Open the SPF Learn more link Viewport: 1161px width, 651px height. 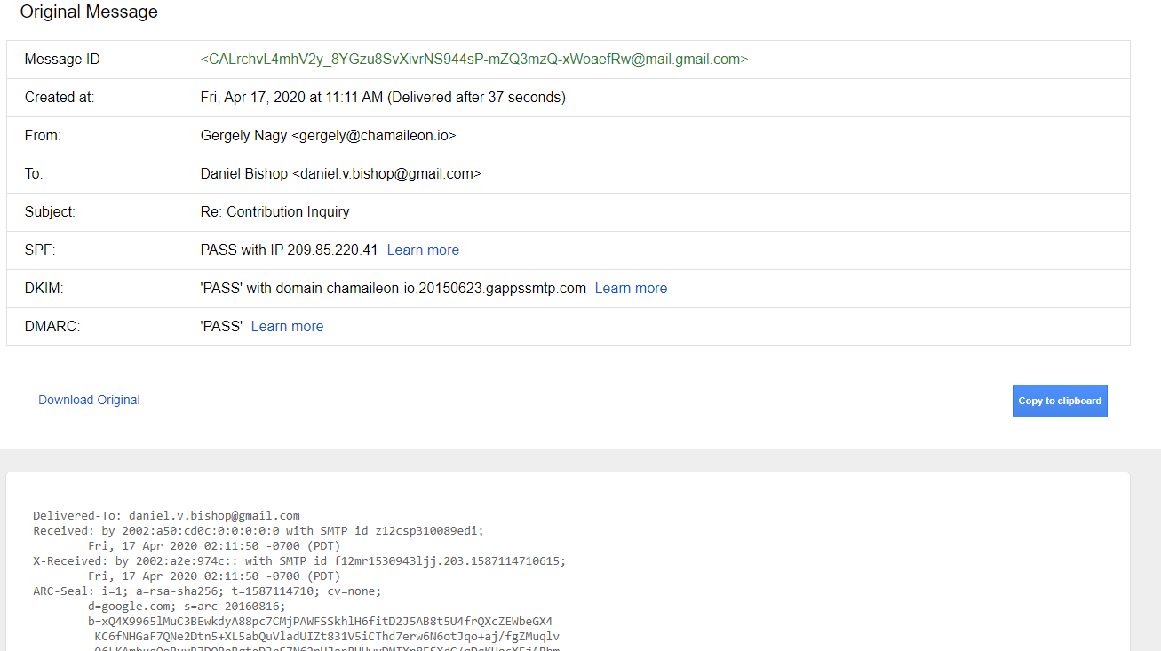coord(423,250)
